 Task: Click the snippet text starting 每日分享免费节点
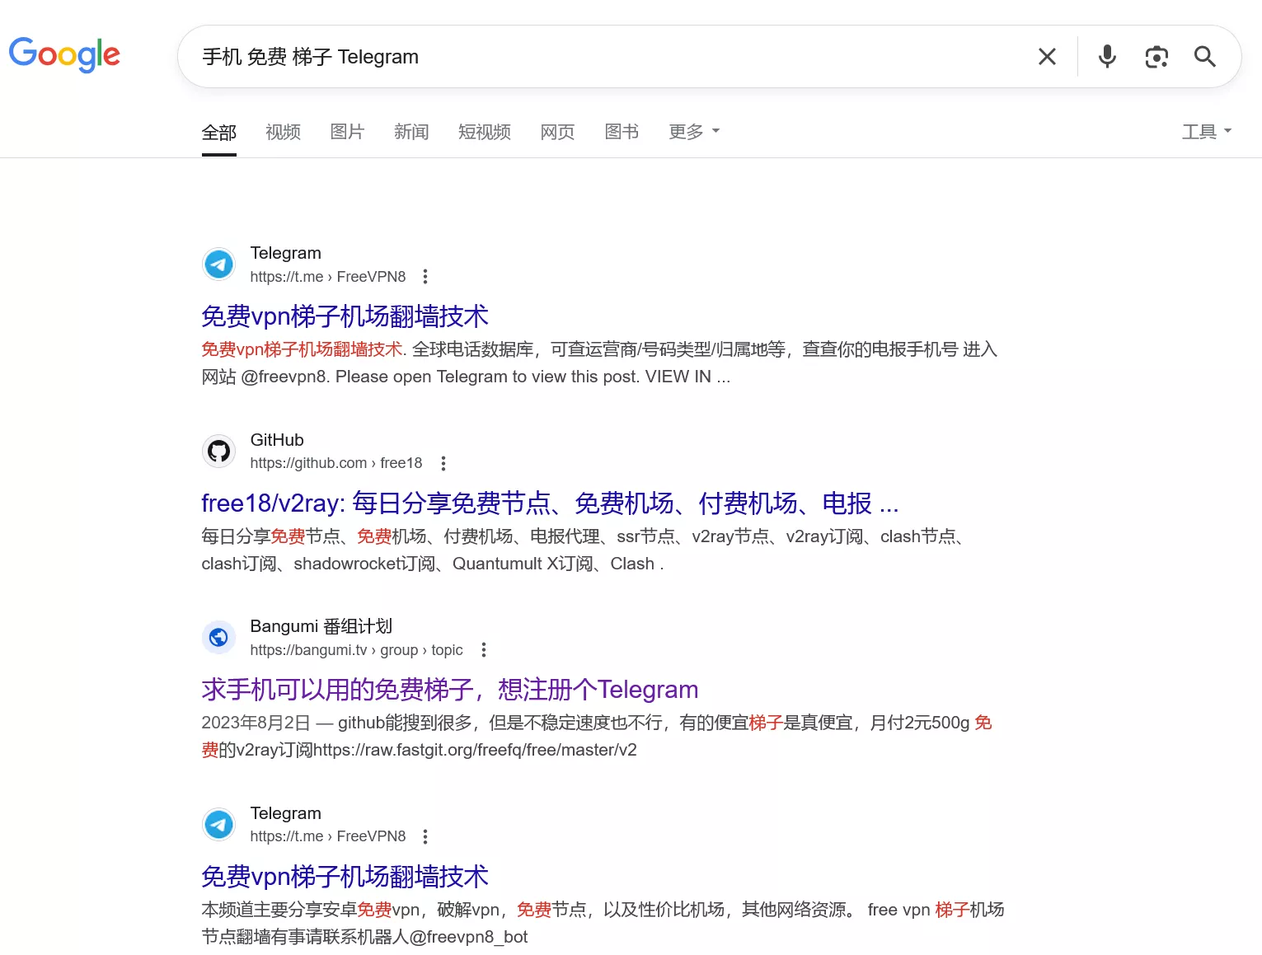coord(584,550)
